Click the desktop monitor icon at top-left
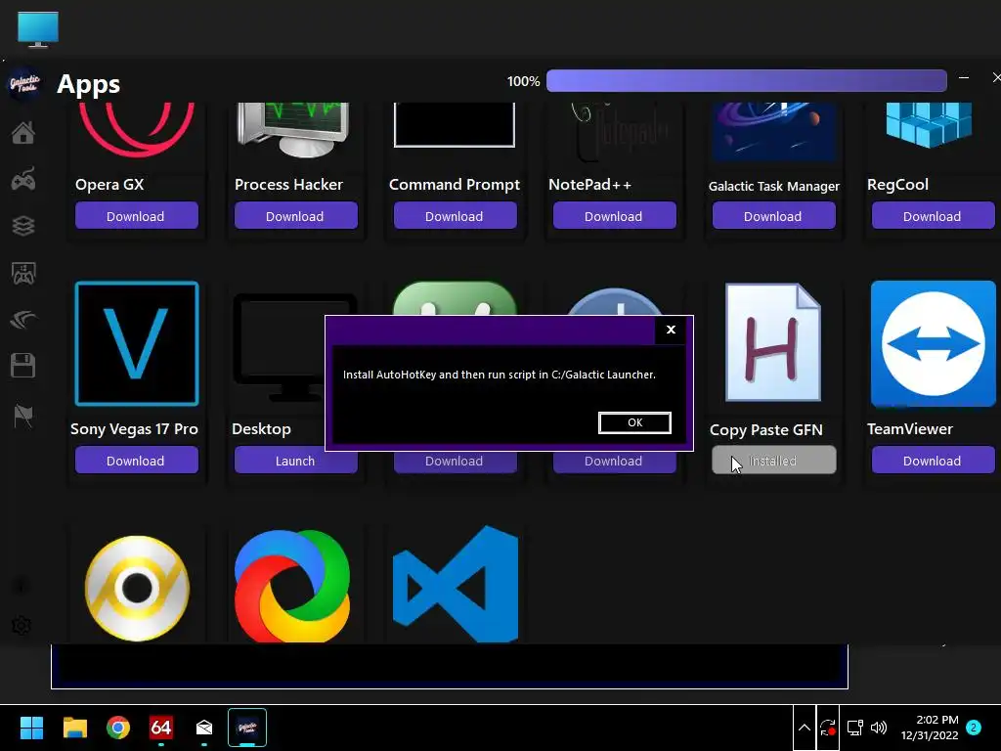Screen dimensions: 1001x751 click(x=38, y=29)
